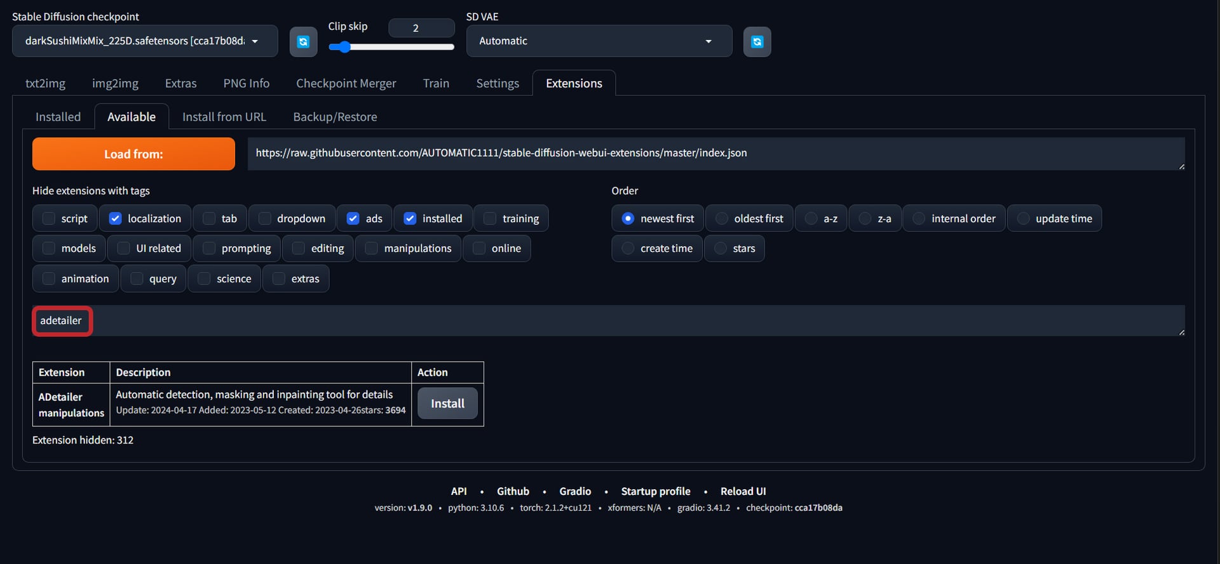The image size is (1220, 564).
Task: Open the SD VAE dropdown
Action: pyautogui.click(x=599, y=41)
